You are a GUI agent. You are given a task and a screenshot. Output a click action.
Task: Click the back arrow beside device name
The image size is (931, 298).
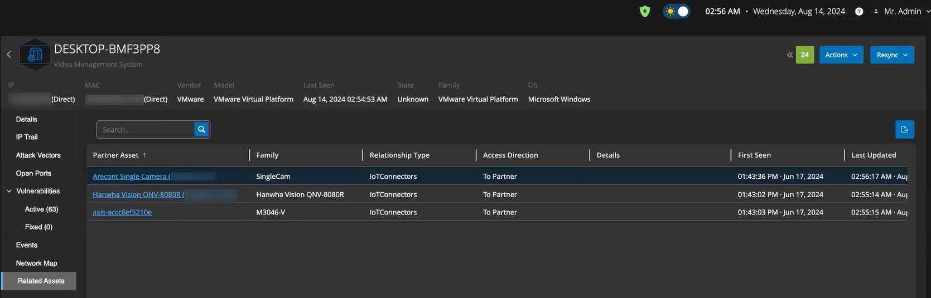click(9, 55)
